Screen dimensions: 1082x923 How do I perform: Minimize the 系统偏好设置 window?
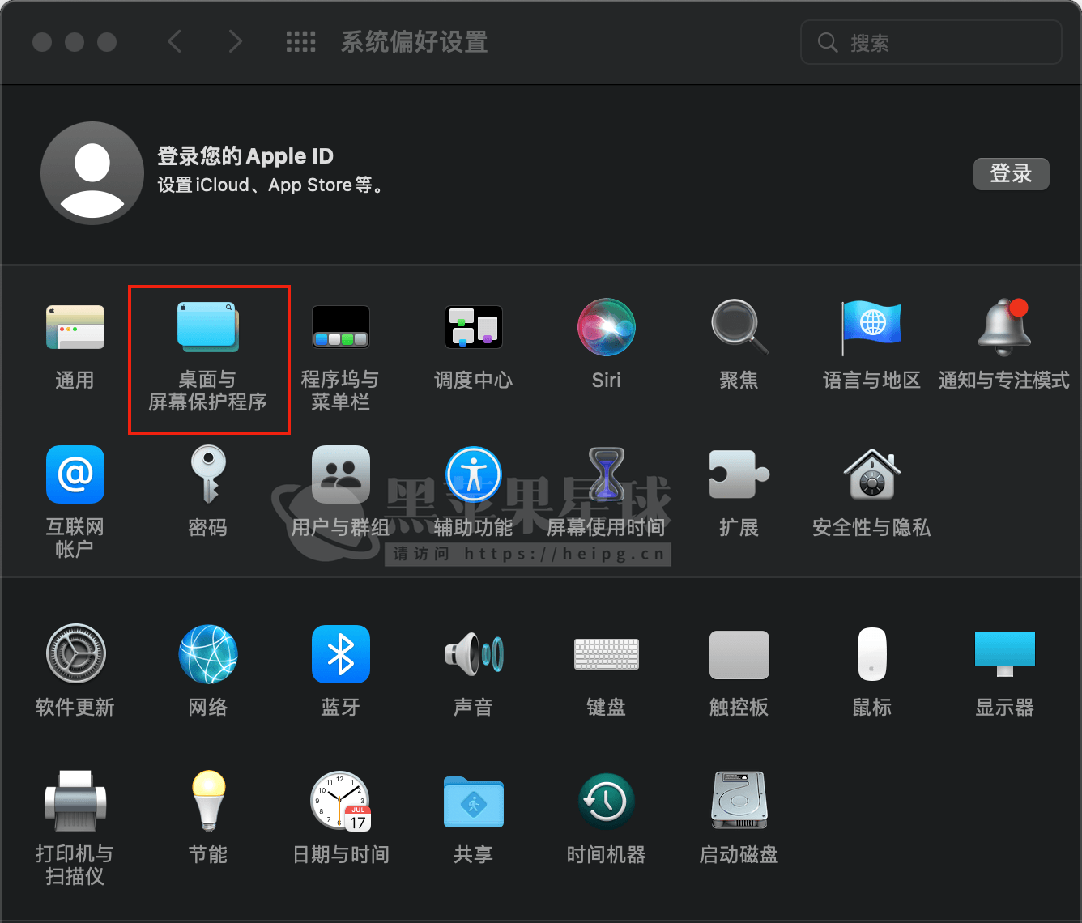pyautogui.click(x=75, y=42)
